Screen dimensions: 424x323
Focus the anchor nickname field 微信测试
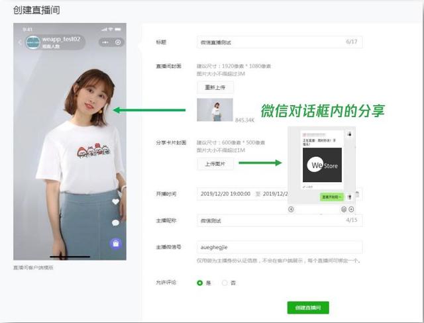coord(280,220)
